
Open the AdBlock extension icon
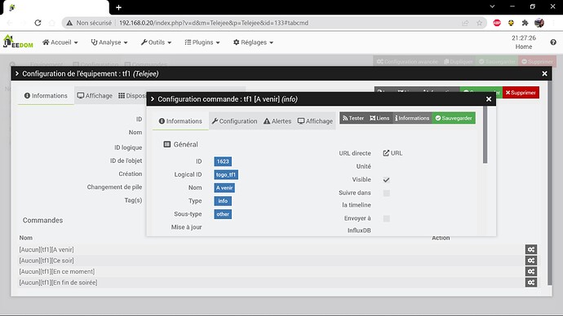pos(497,23)
